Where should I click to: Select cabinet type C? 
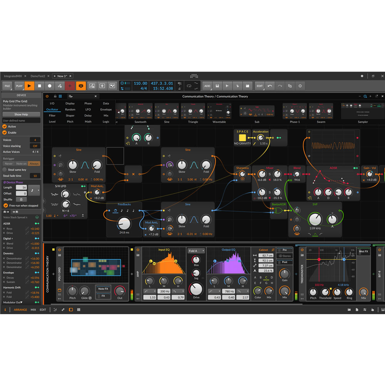(x=266, y=278)
